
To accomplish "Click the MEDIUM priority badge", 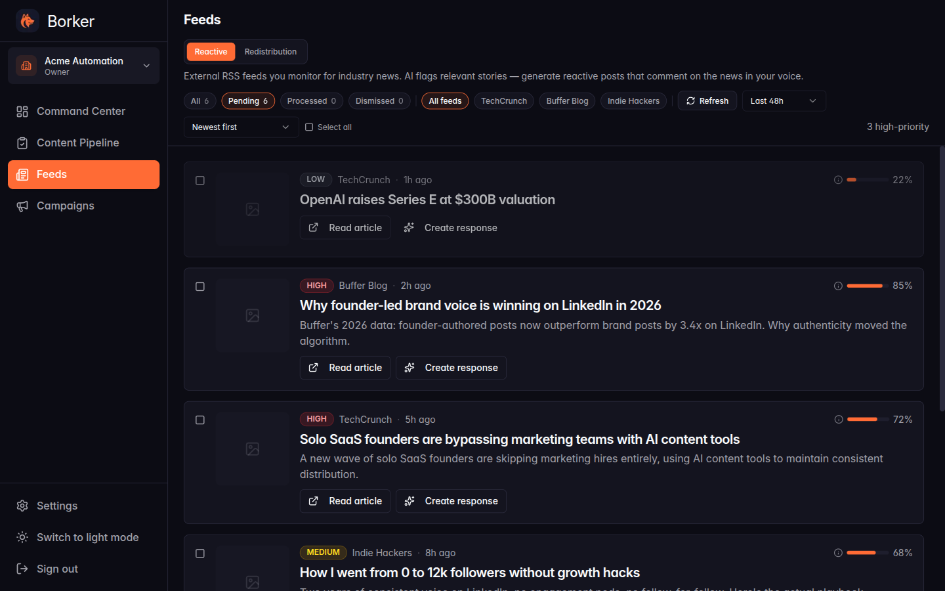I will tap(323, 552).
